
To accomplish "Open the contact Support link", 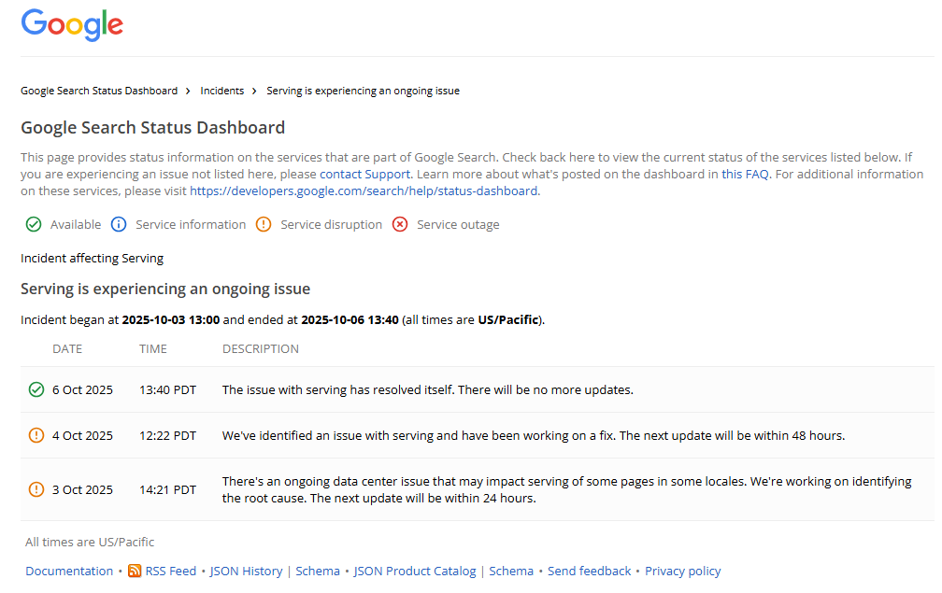I will (364, 174).
